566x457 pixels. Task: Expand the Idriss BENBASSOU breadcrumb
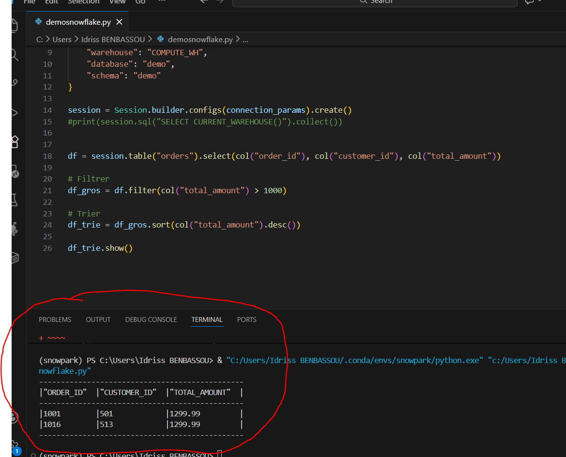[112, 40]
